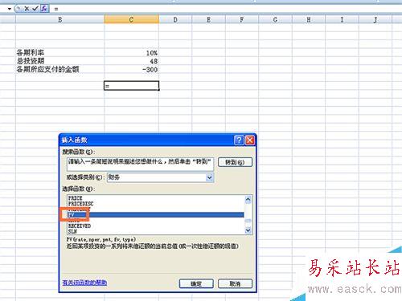Image resolution: width=402 pixels, height=301 pixels.
Task: Select column I header
Action: [342, 19]
